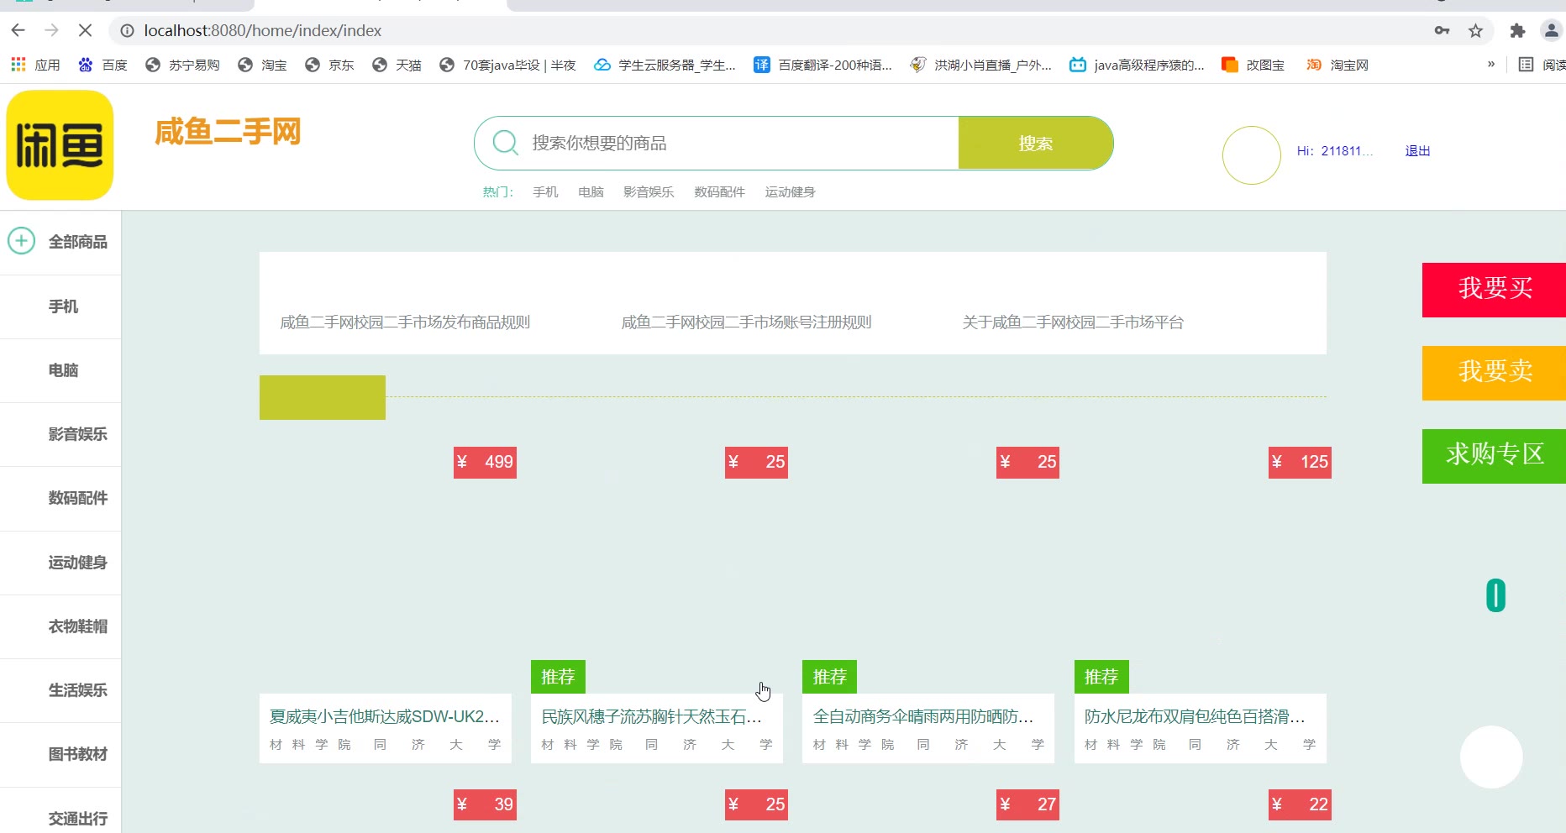This screenshot has width=1566, height=833.
Task: Click the hot search tag 电脑
Action: [591, 192]
